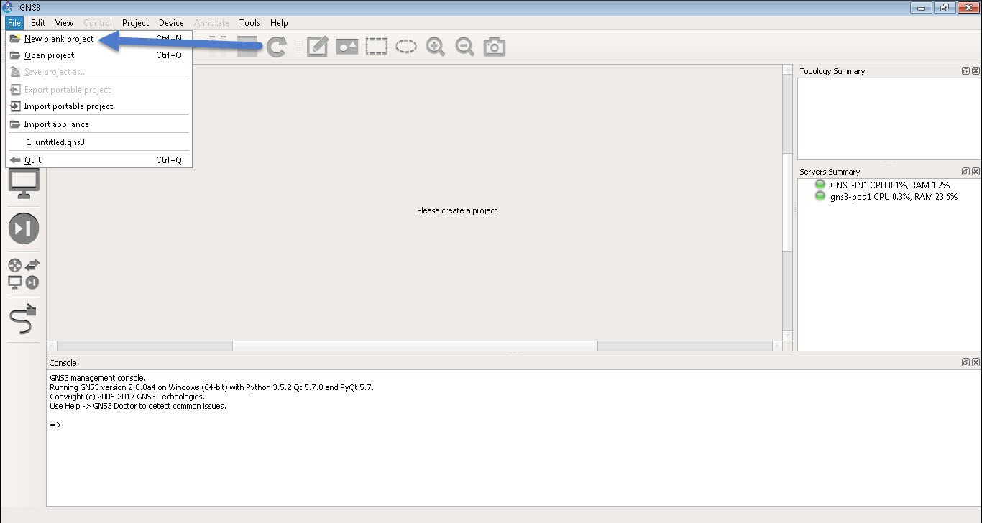The image size is (982, 523).
Task: Choose New blank project from File menu
Action: pyautogui.click(x=98, y=39)
